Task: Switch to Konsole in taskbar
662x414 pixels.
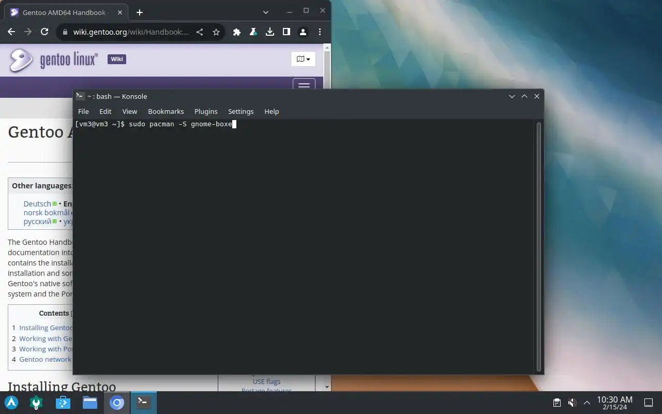Action: [x=144, y=403]
